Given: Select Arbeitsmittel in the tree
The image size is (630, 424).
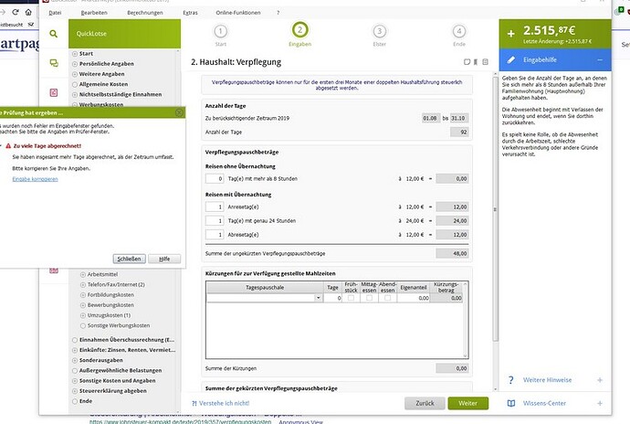Looking at the screenshot, I should pyautogui.click(x=102, y=274).
